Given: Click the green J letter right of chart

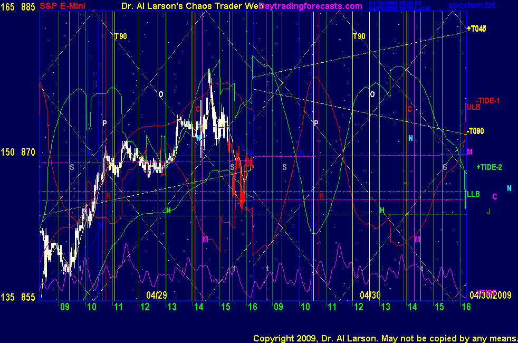Looking at the screenshot, I should [488, 212].
